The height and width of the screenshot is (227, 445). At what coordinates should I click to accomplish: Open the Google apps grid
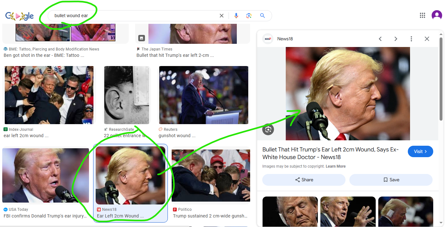click(422, 15)
